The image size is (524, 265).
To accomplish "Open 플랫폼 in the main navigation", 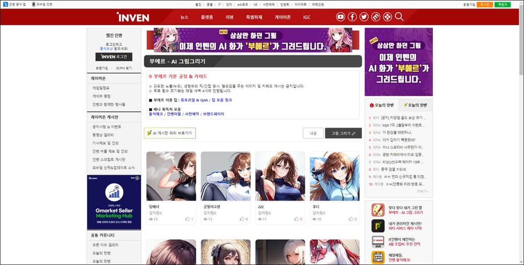I will [207, 17].
